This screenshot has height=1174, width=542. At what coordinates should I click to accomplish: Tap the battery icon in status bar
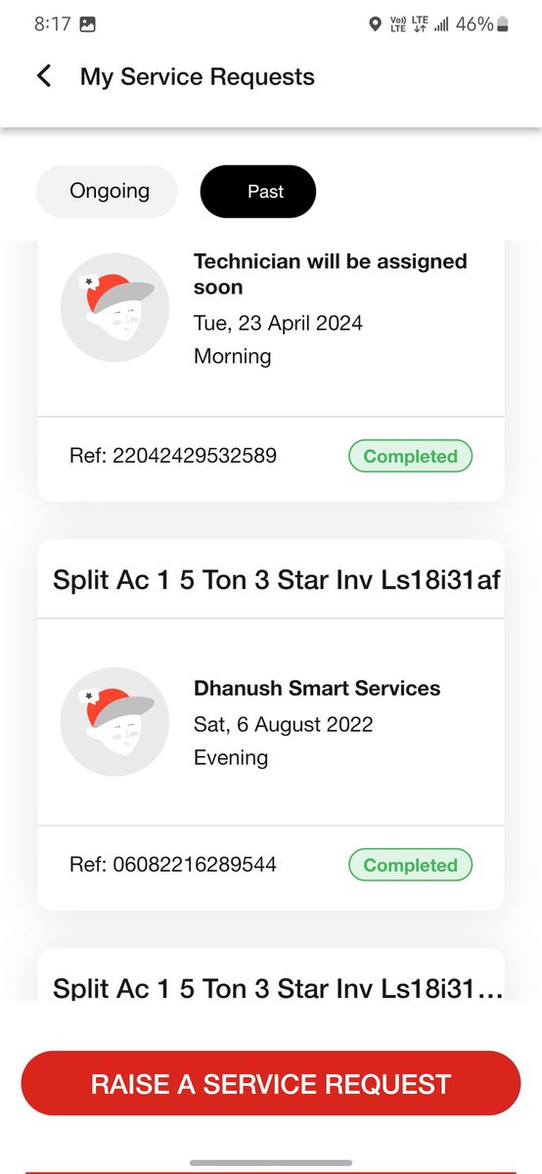click(x=503, y=24)
